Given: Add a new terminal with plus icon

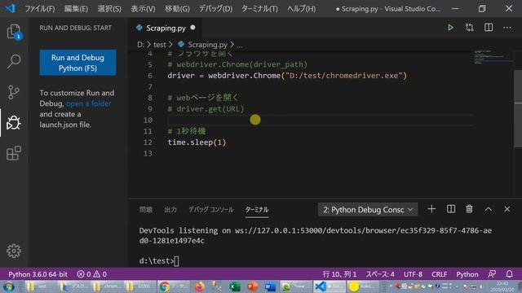Looking at the screenshot, I should (x=431, y=209).
